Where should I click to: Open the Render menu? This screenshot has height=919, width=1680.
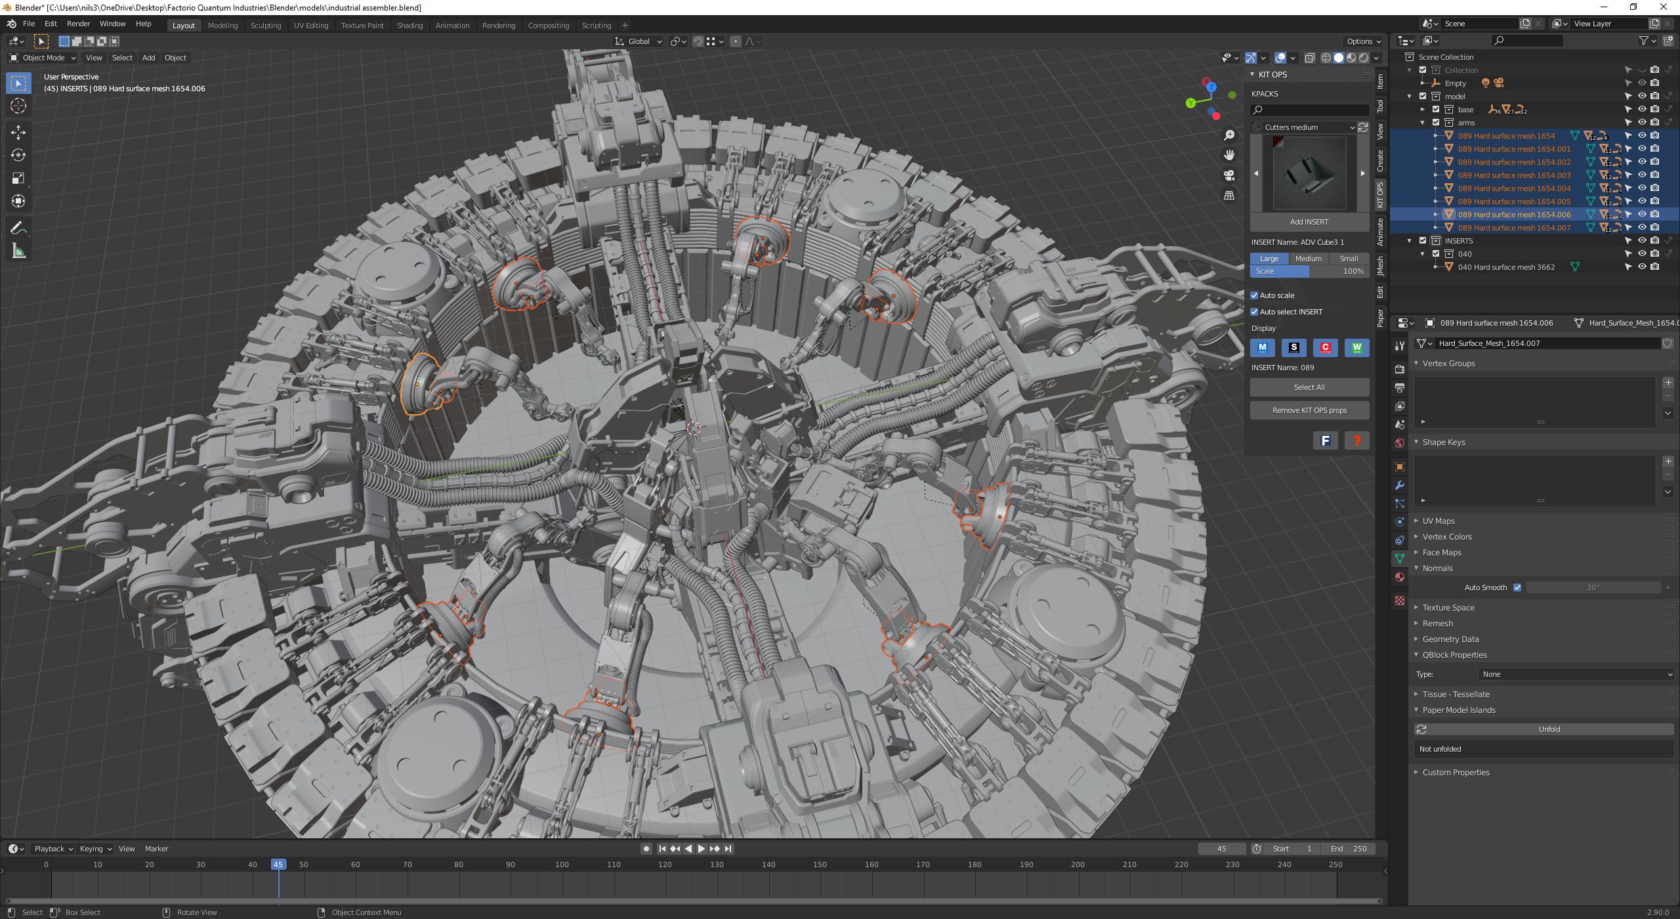pyautogui.click(x=78, y=24)
